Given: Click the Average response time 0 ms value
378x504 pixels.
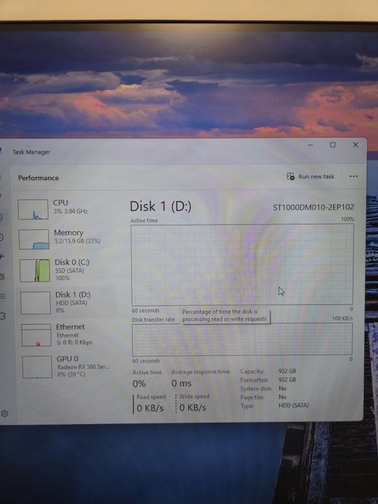Looking at the screenshot, I should [x=181, y=383].
